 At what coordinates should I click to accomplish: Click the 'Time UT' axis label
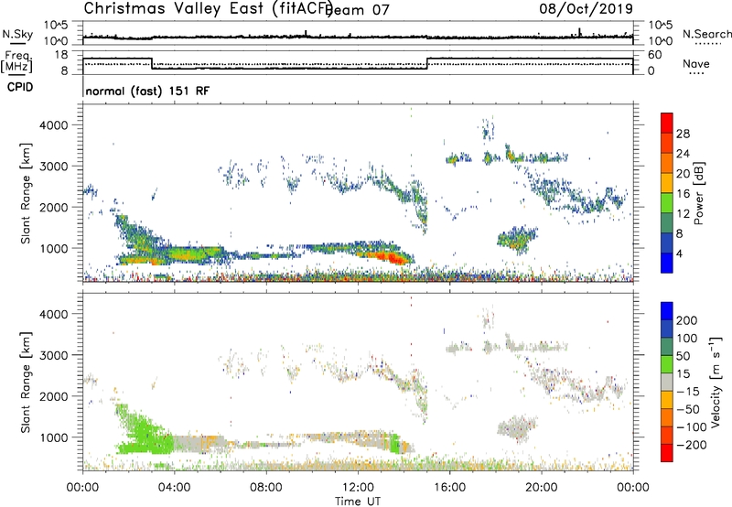[x=358, y=502]
